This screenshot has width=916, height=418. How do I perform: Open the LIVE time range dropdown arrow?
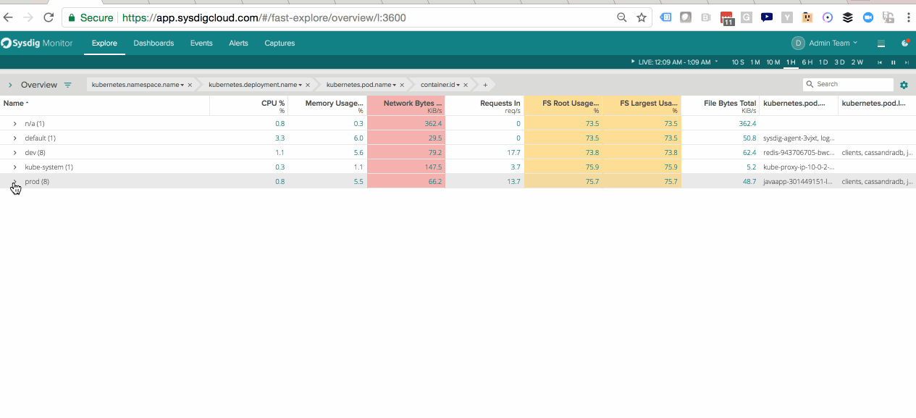point(716,62)
